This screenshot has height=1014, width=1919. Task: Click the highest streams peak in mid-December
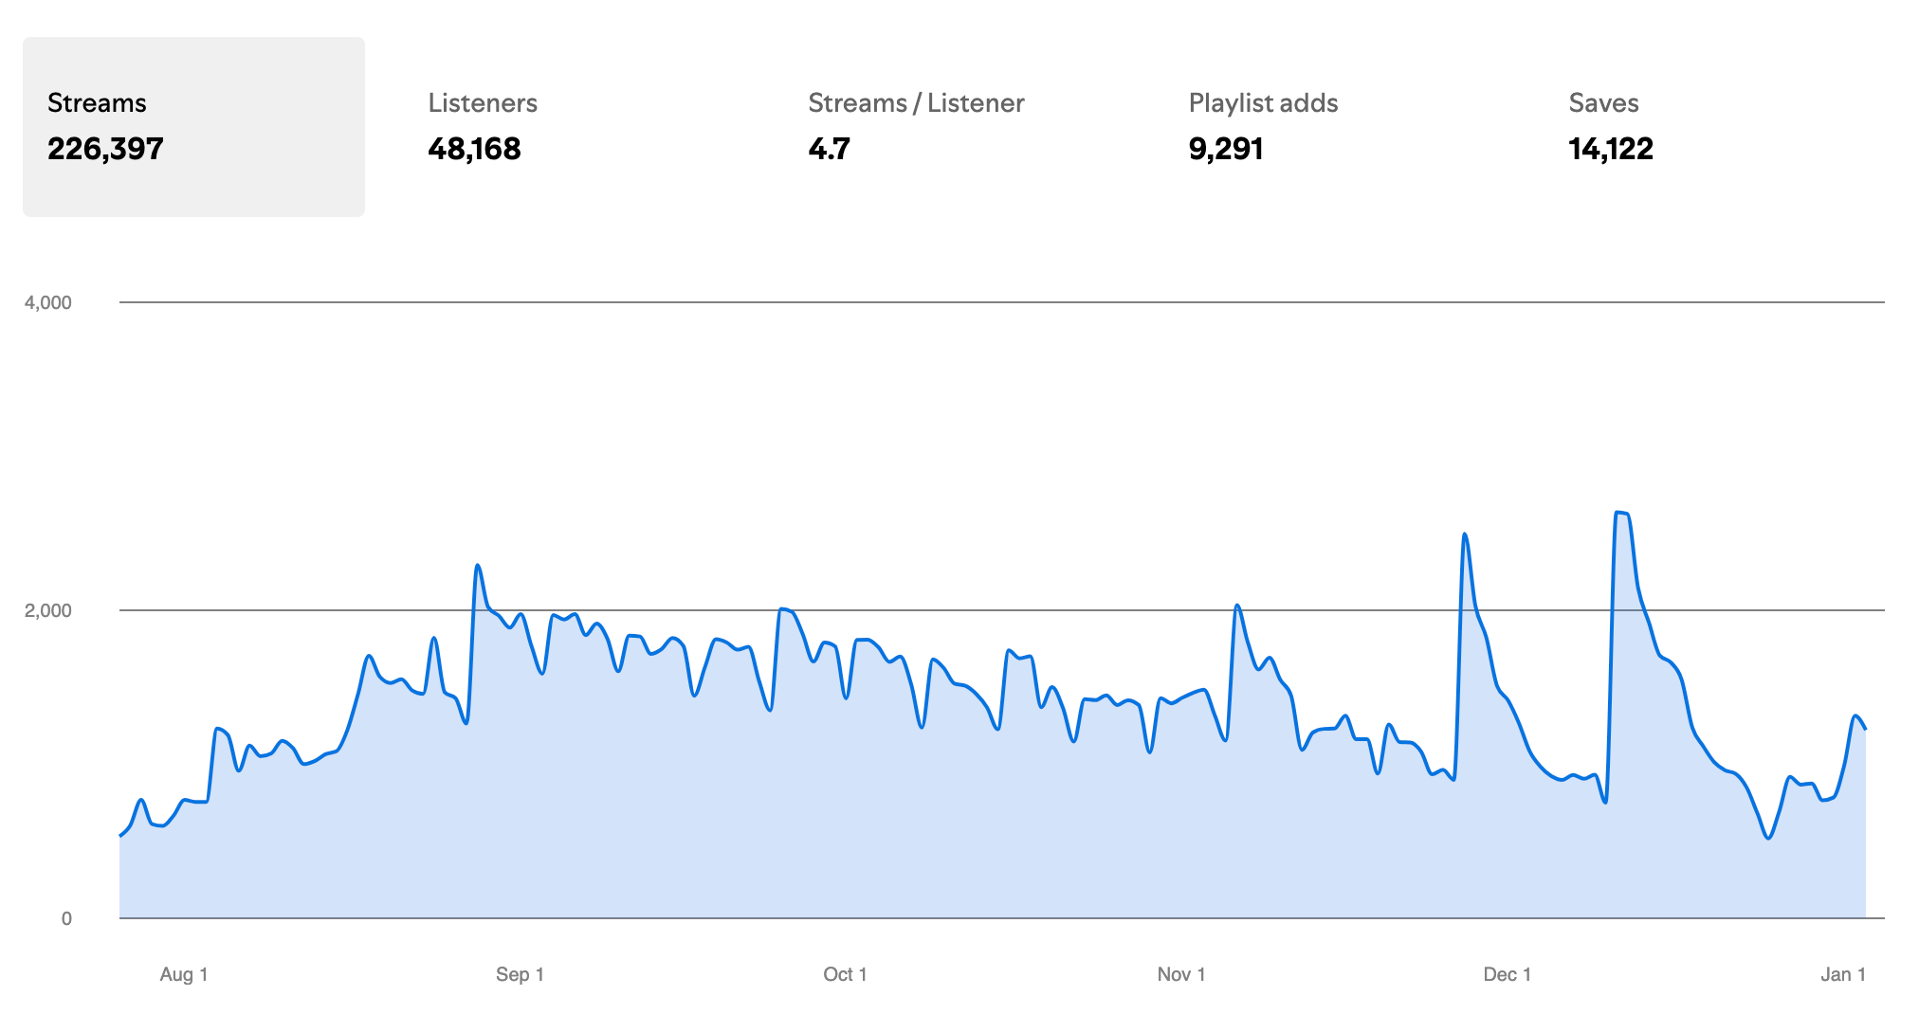(1619, 513)
